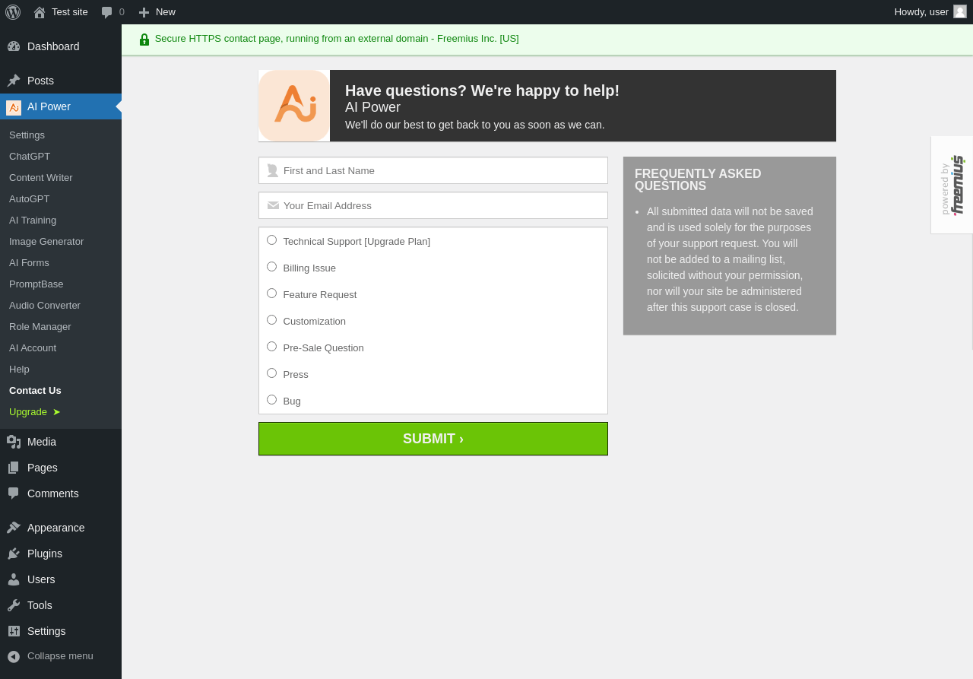Click the Posts pushpin icon
The height and width of the screenshot is (679, 973).
(14, 81)
